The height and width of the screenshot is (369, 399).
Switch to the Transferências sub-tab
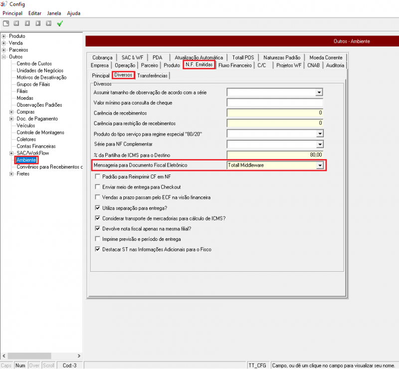click(152, 76)
